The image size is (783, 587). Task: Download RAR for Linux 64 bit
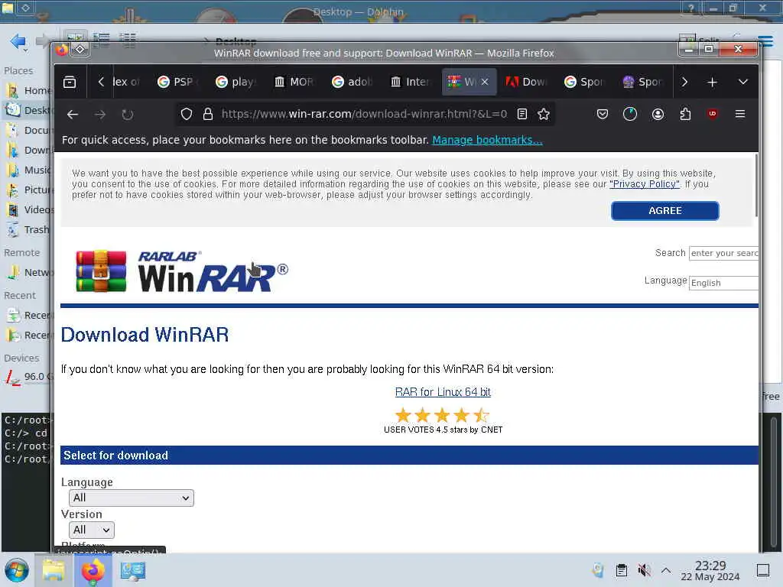443,392
